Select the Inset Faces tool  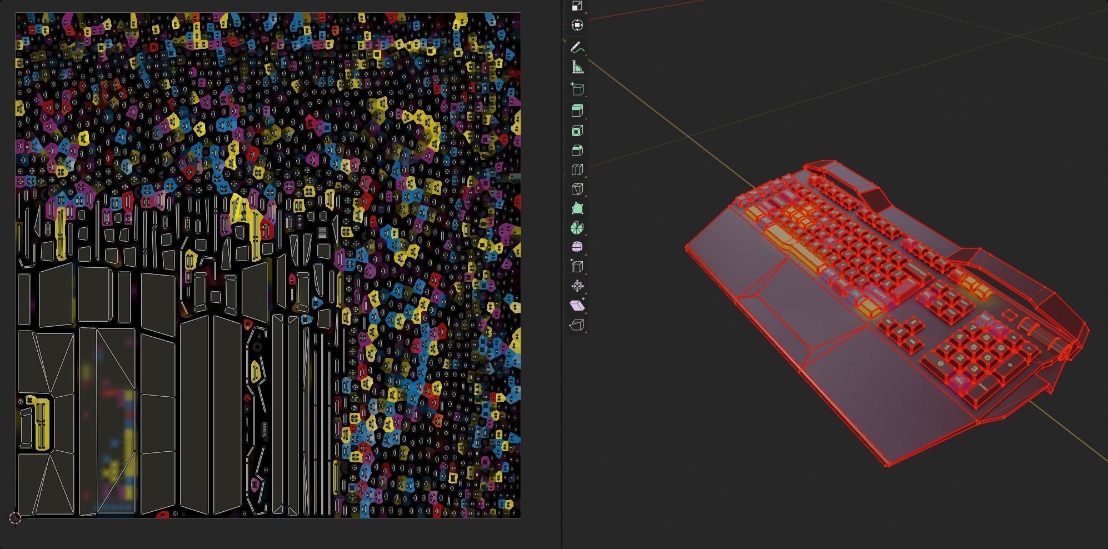point(577,131)
